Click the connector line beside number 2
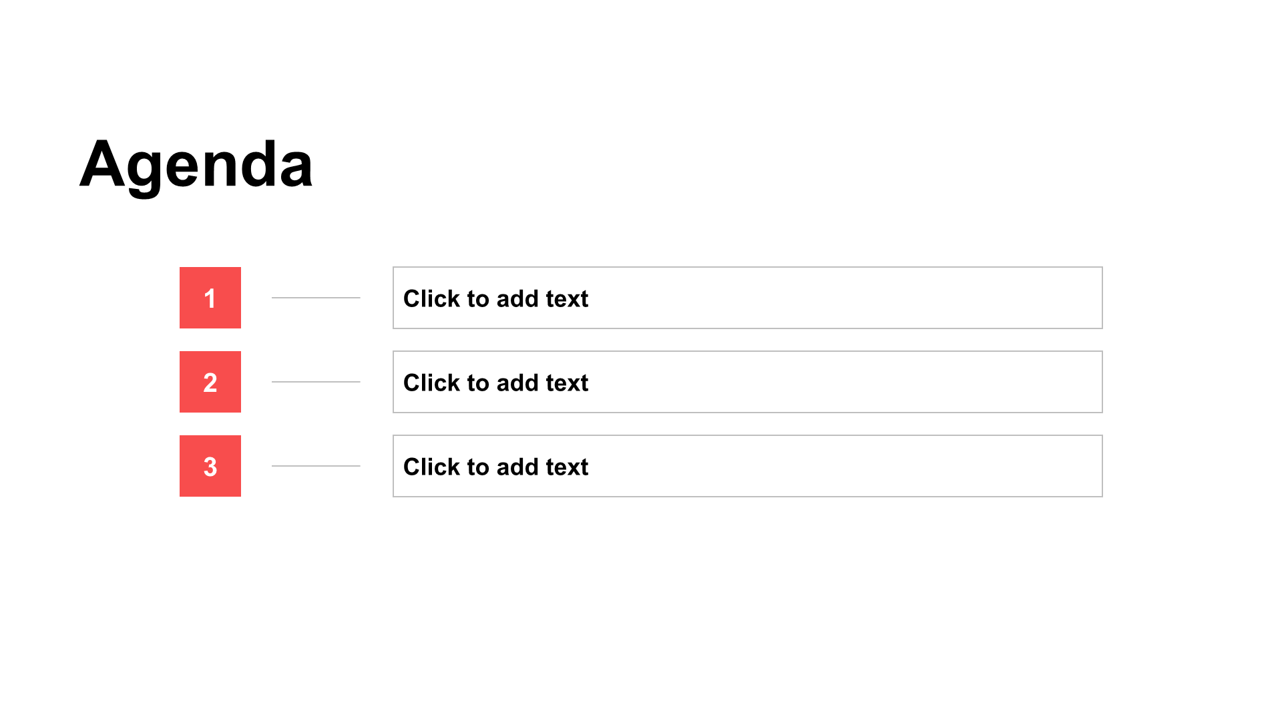Image resolution: width=1282 pixels, height=721 pixels. pyautogui.click(x=316, y=382)
